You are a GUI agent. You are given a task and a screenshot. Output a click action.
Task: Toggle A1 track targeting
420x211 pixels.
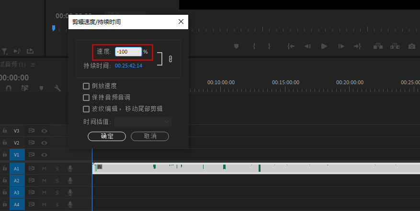[17, 169]
